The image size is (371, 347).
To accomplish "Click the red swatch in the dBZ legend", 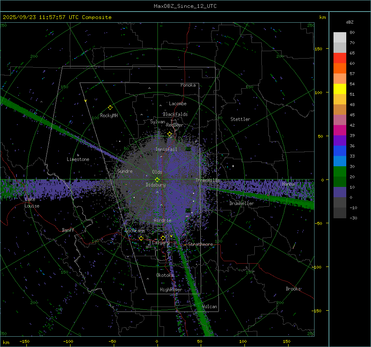I will [x=340, y=58].
